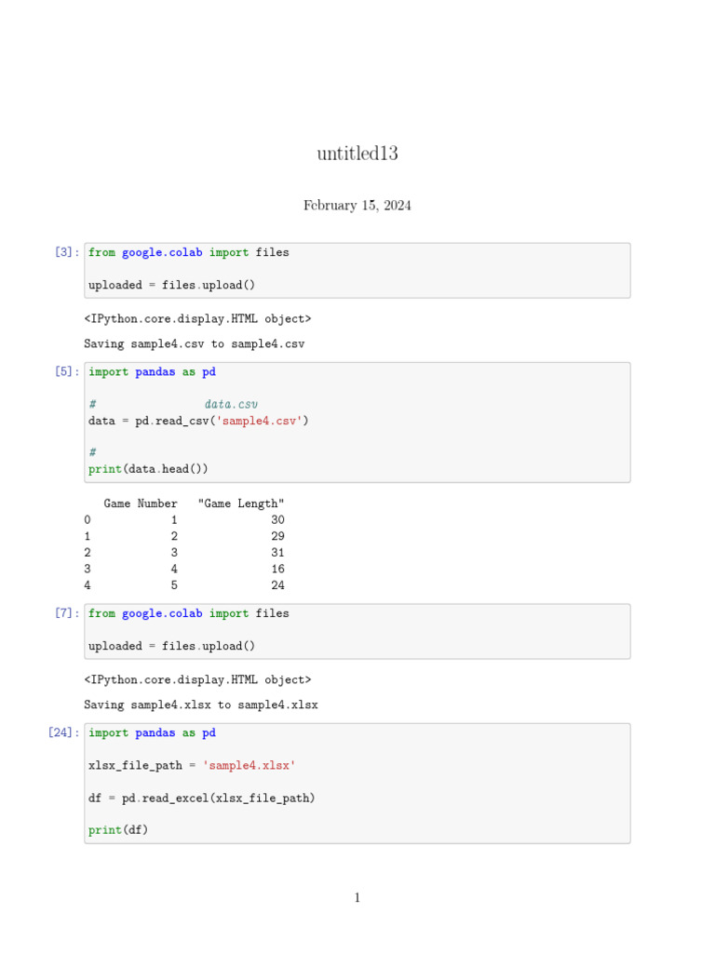Screen dimensions: 715x953
Task: Click "uploaded = files.upload()" in cell [7]
Action: click(171, 646)
